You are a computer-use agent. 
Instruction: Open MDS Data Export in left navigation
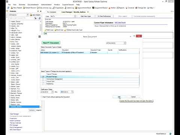15,130
